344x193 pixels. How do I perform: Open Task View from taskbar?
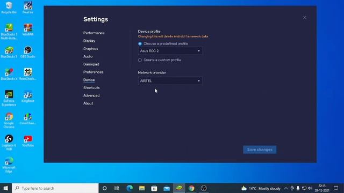117,188
